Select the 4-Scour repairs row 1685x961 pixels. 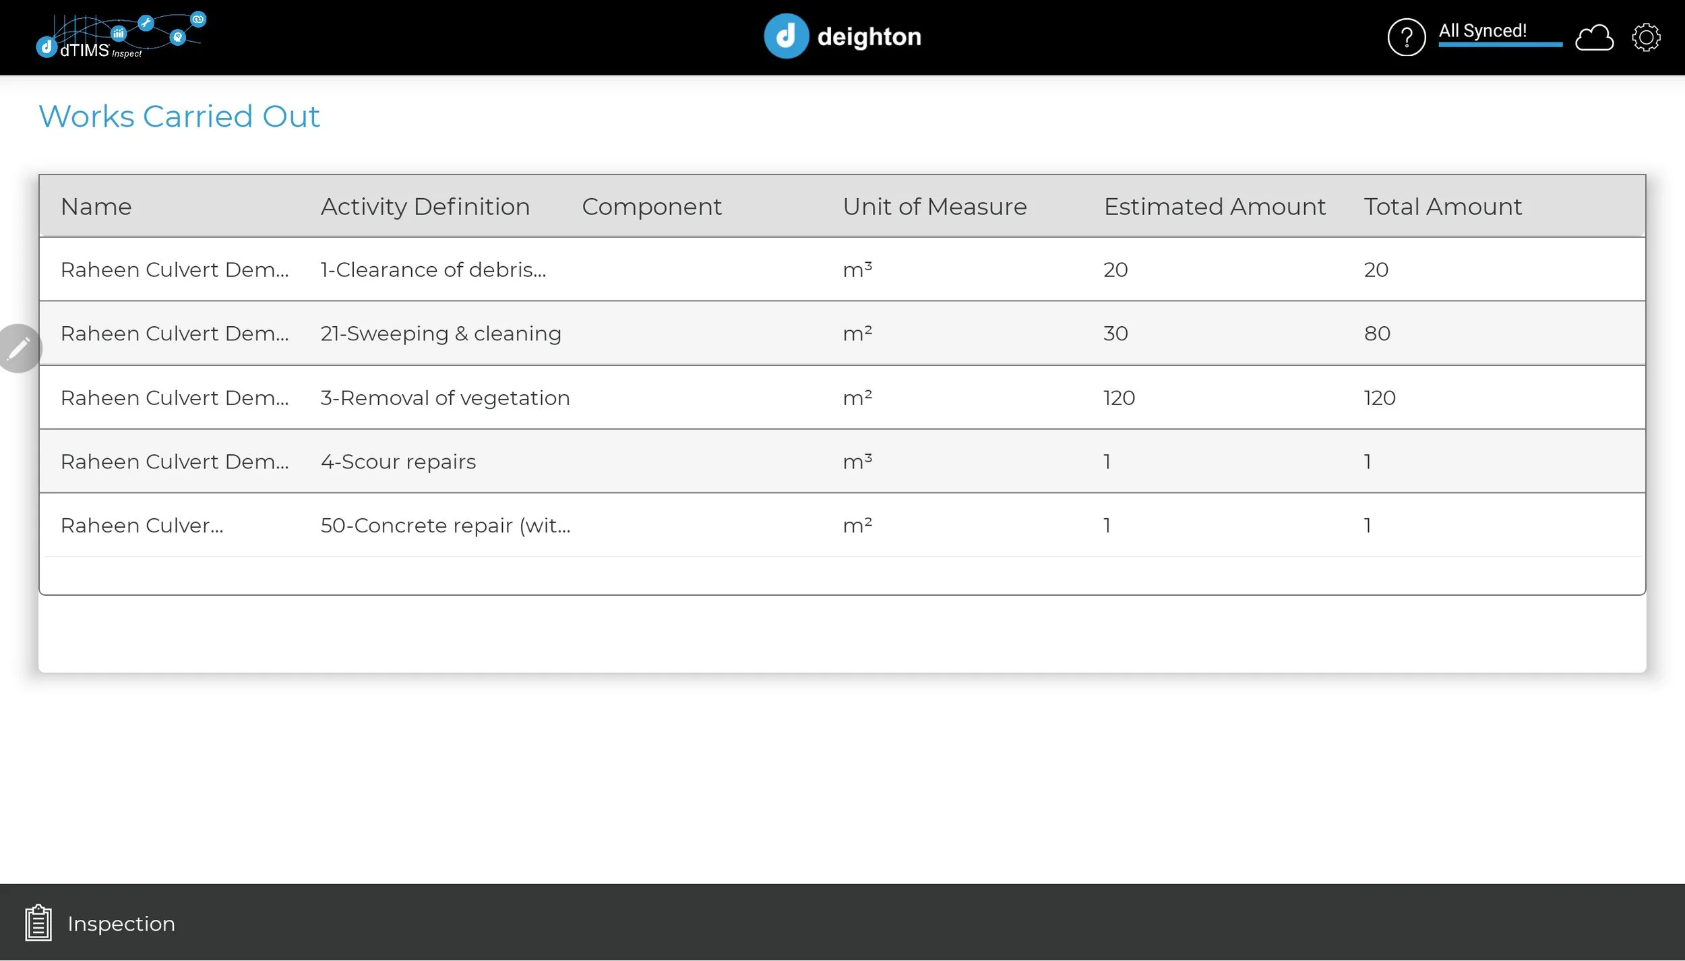pos(398,462)
